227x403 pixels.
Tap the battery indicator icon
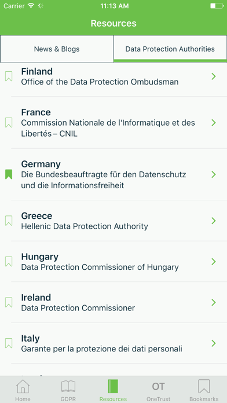point(217,6)
